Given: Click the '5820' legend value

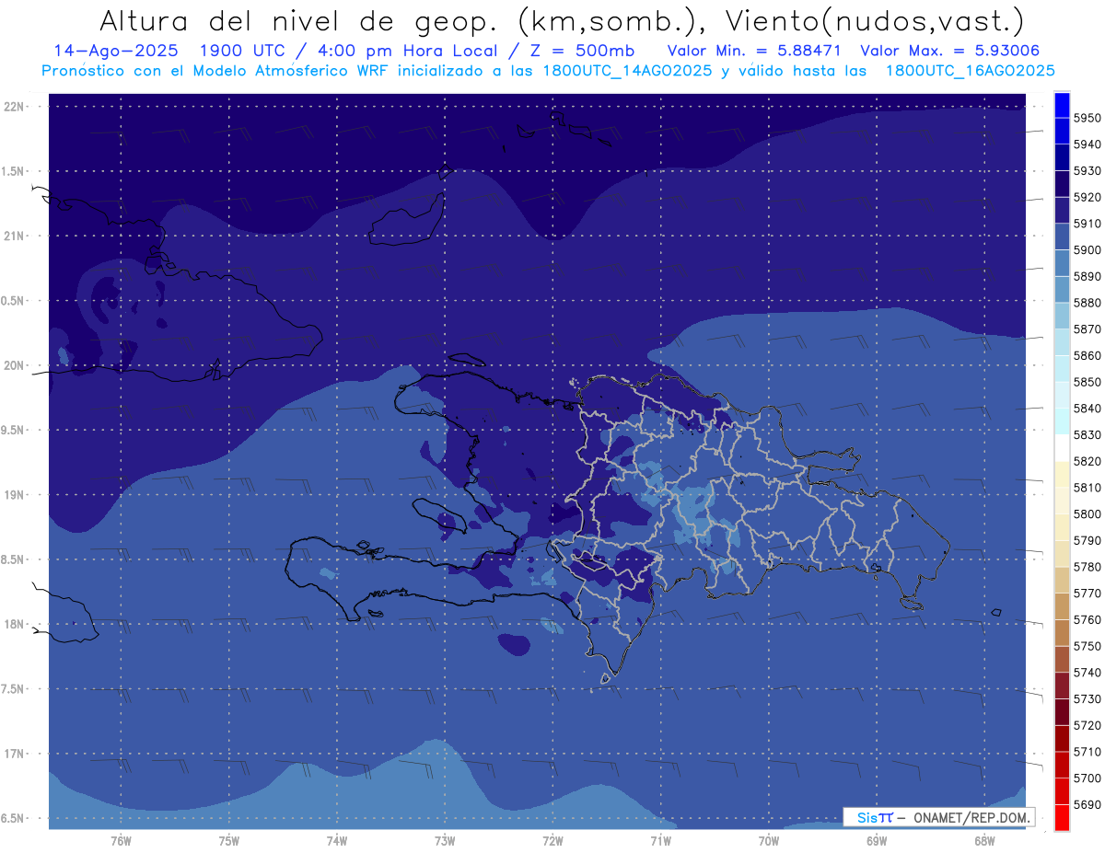Looking at the screenshot, I should click(1087, 461).
